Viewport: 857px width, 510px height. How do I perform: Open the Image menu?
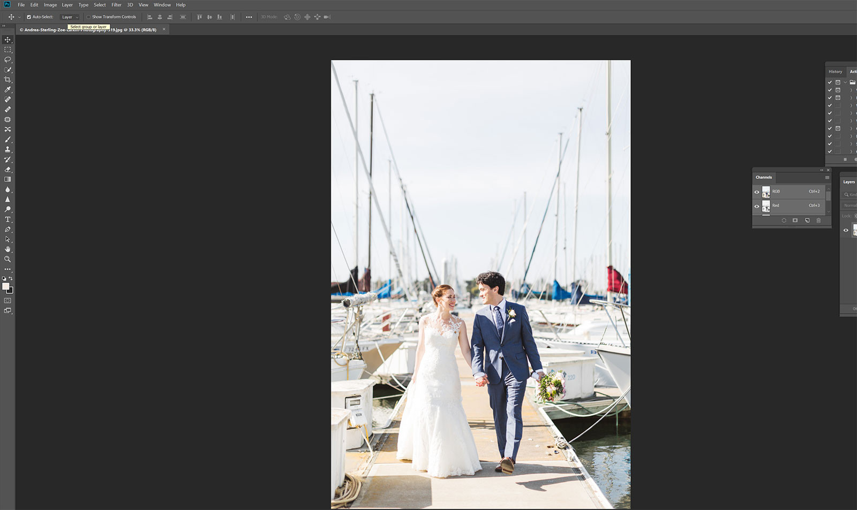click(x=50, y=5)
